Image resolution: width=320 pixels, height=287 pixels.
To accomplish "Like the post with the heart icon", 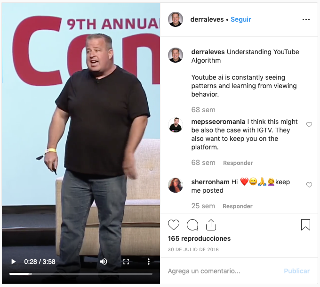I will point(174,225).
